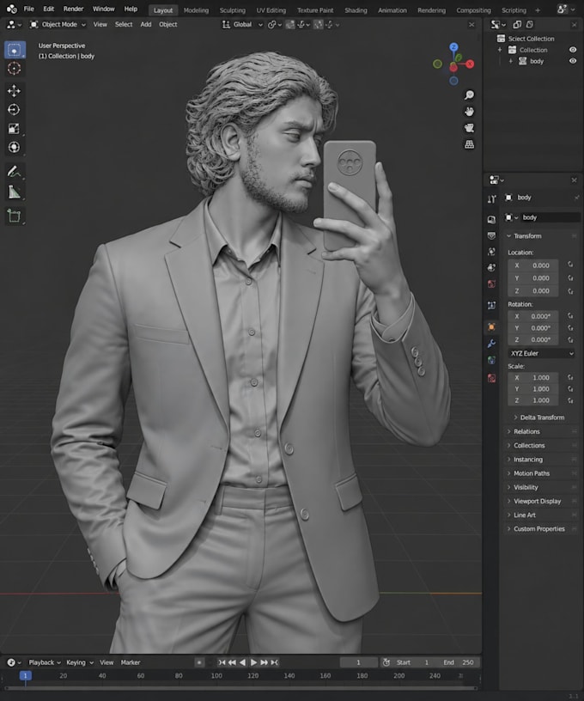
Task: Toggle preview range clock icon
Action: click(x=386, y=662)
